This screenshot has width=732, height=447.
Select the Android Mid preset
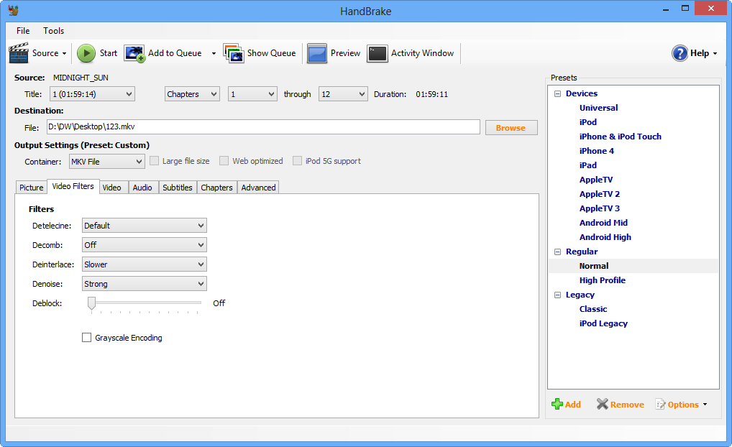[x=603, y=223]
